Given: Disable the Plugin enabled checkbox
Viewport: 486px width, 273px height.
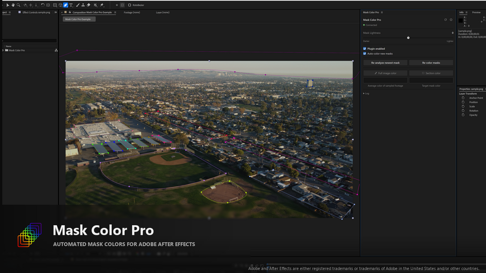Looking at the screenshot, I should click(365, 49).
